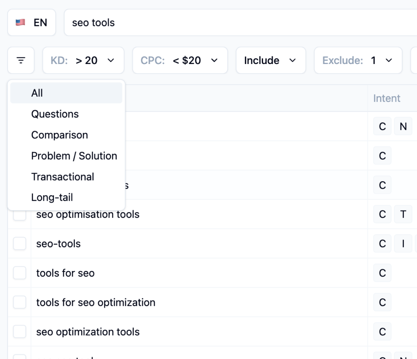Click the filter lines icon button
This screenshot has width=417, height=359.
tap(21, 61)
